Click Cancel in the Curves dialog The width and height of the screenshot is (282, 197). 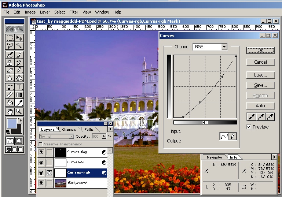(x=260, y=62)
